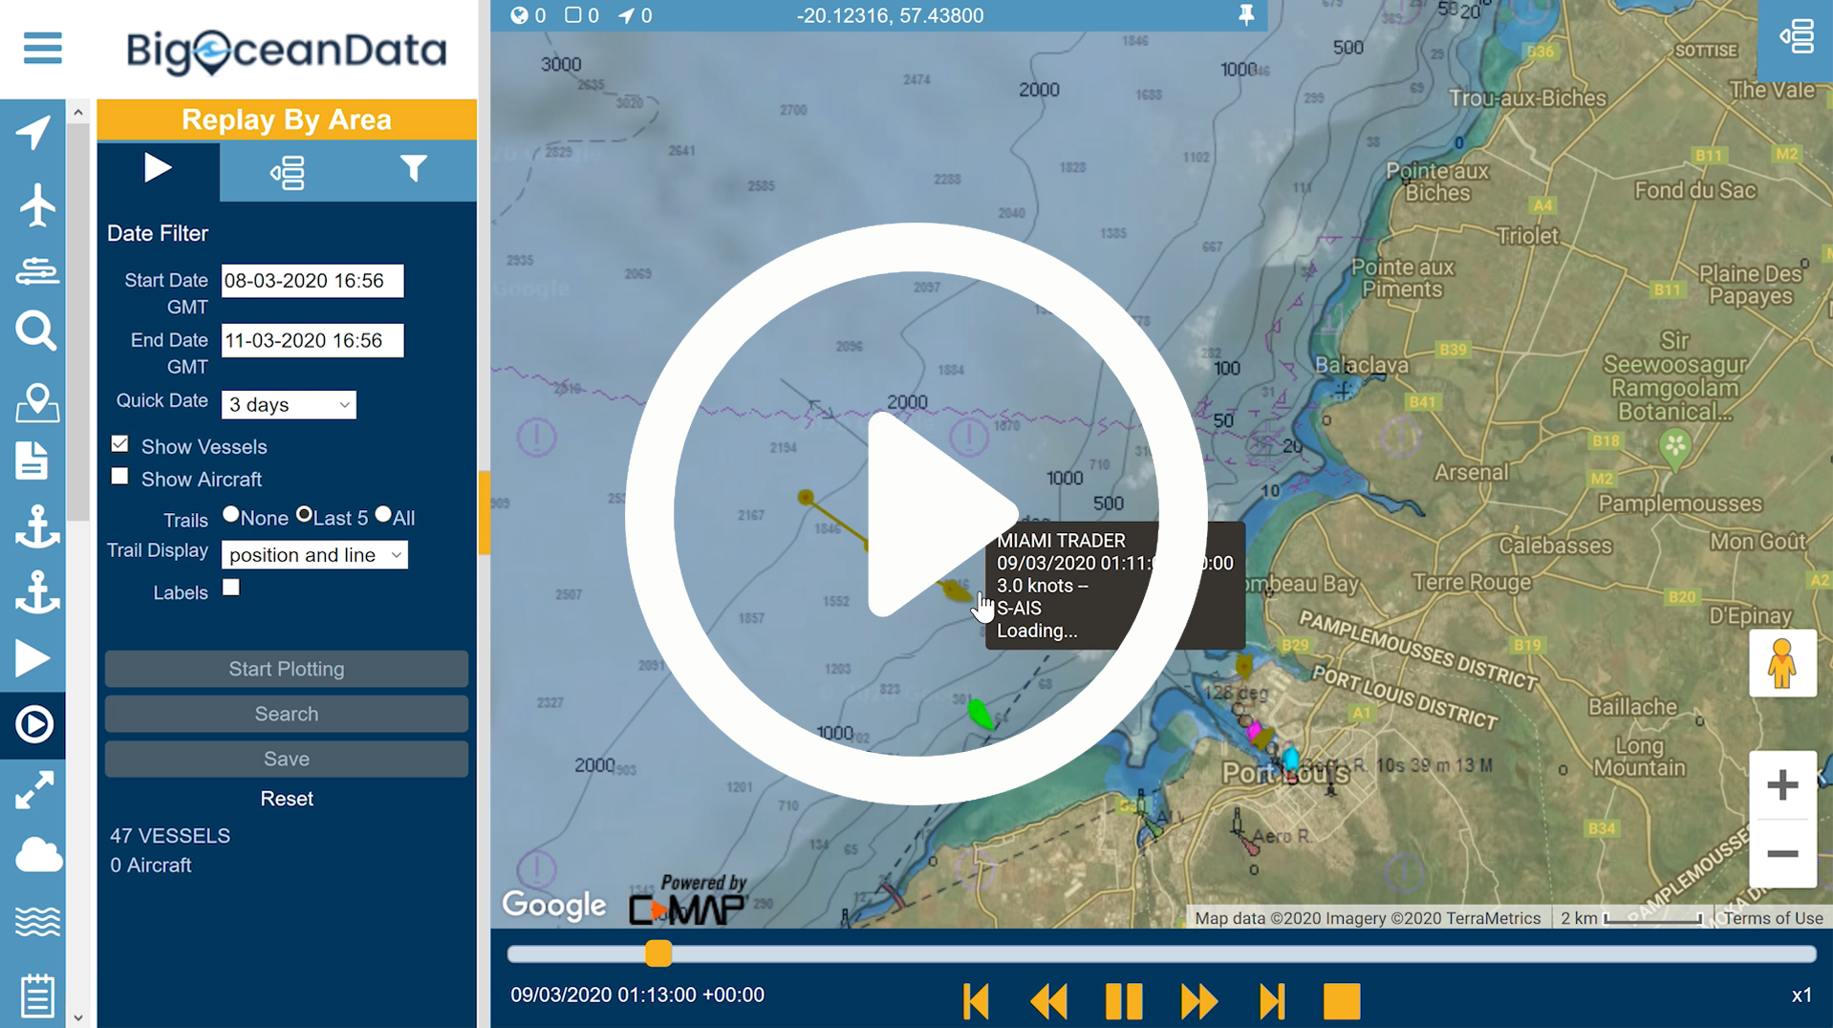Fast forward the replay playback

tap(1198, 1001)
